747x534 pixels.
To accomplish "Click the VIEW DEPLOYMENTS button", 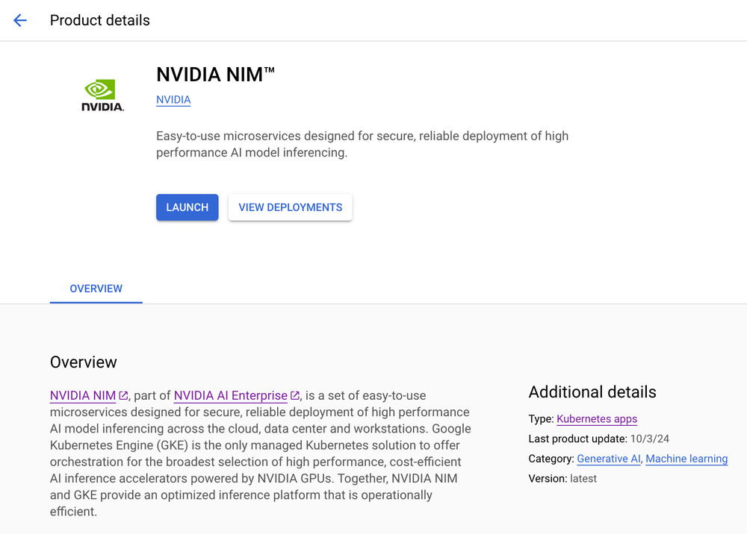I will [290, 207].
